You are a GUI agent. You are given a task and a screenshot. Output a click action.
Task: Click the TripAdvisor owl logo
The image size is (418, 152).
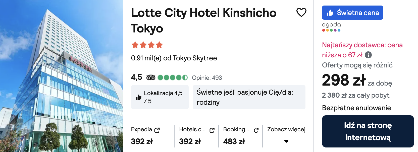[151, 78]
